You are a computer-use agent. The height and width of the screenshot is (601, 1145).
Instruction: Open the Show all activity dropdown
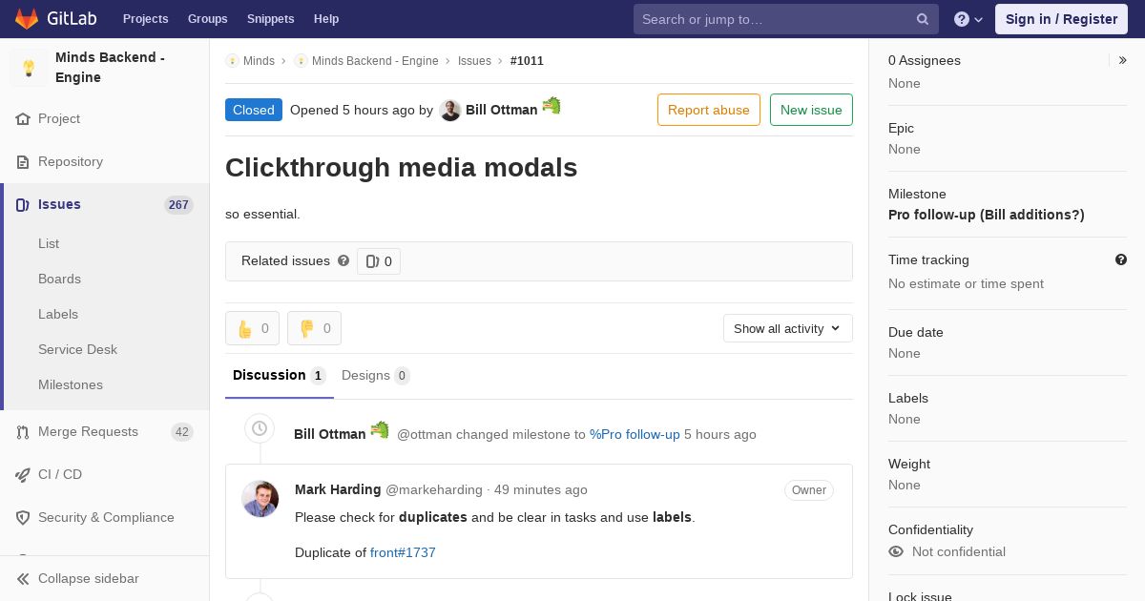tap(788, 328)
